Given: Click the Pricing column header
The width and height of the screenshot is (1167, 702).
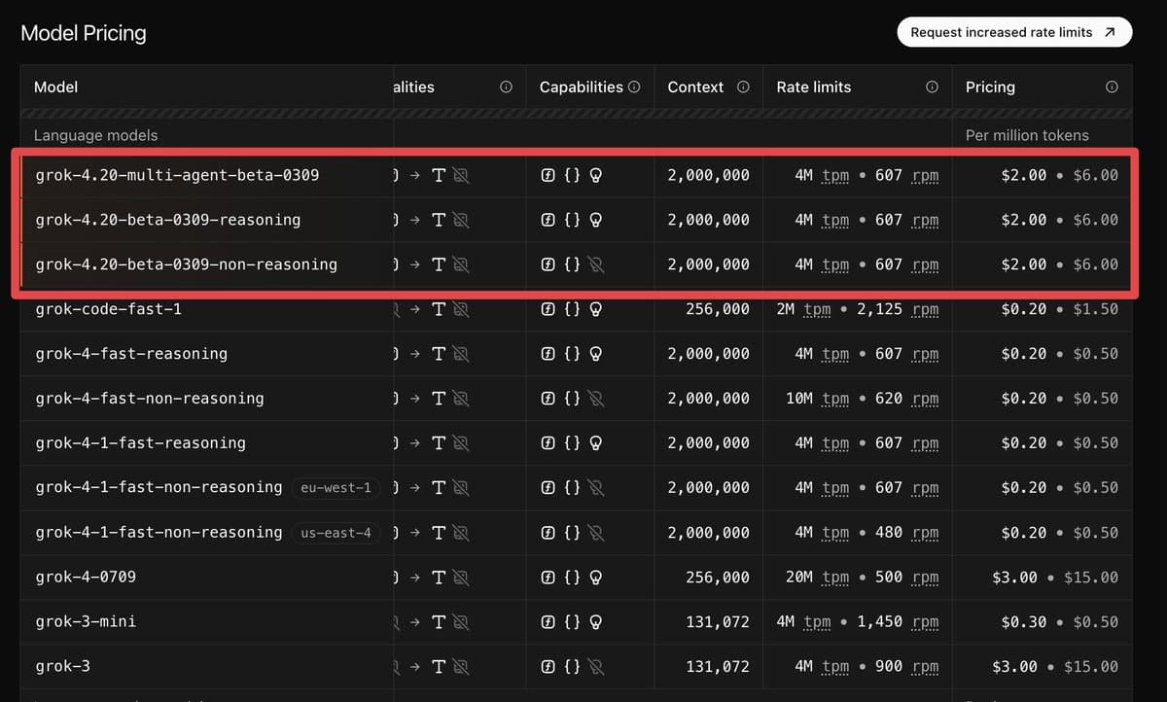Looking at the screenshot, I should pos(990,87).
